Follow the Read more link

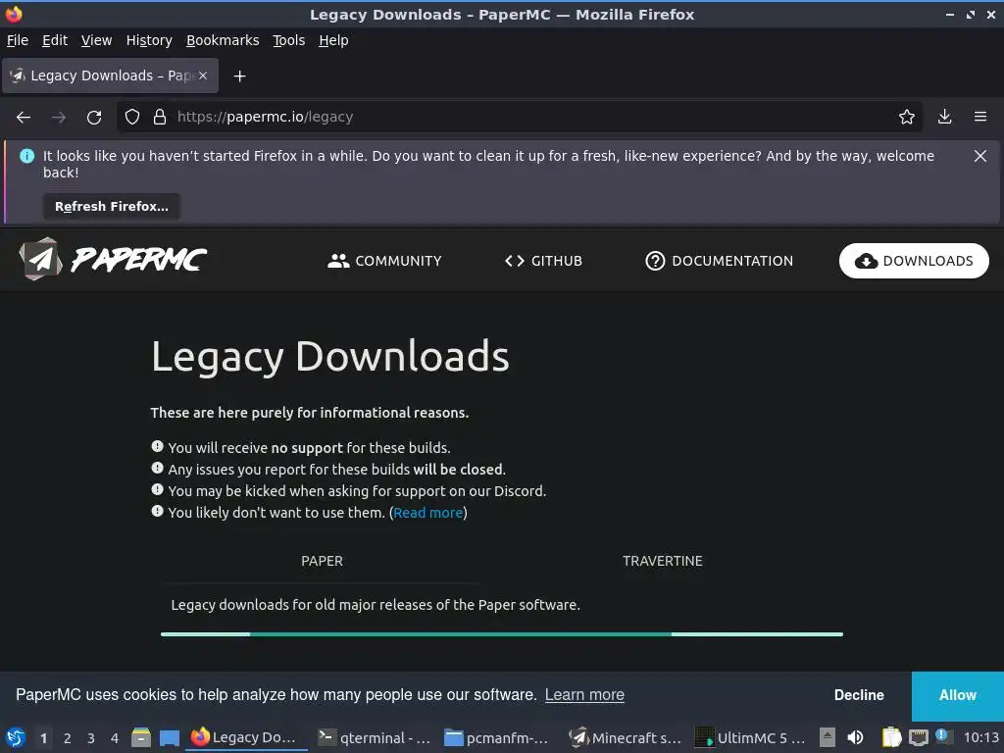point(427,513)
